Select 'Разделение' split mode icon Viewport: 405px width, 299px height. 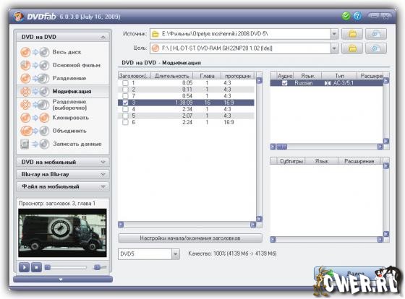tap(35, 79)
